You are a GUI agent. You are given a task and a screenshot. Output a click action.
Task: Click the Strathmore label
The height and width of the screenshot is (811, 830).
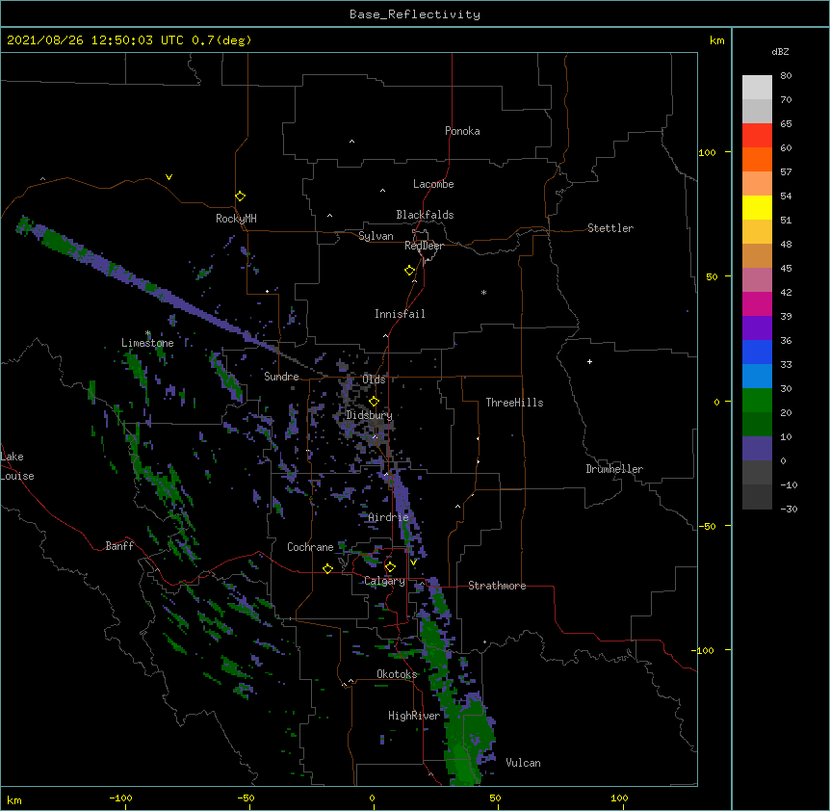click(497, 586)
